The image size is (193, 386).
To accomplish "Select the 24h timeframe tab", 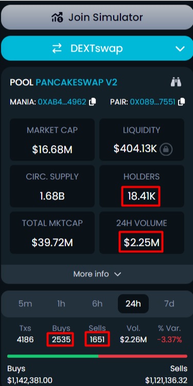I will click(133, 303).
